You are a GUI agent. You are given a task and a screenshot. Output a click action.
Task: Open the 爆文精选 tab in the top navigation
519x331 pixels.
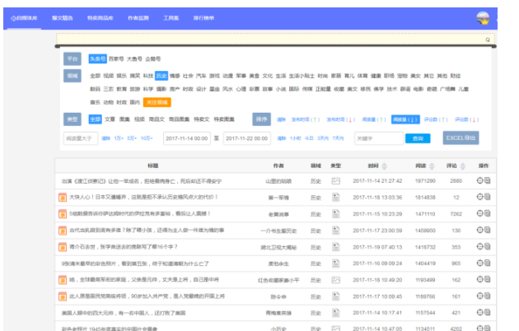pos(63,17)
